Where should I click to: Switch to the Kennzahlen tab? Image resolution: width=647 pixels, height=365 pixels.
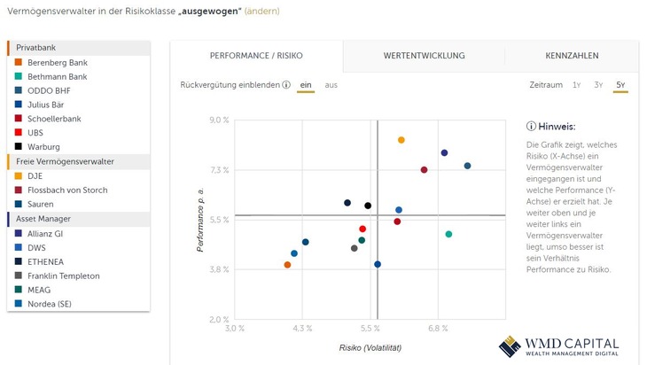pos(573,56)
